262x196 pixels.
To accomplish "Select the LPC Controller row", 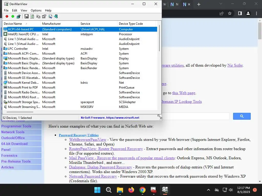I will click(80, 49).
